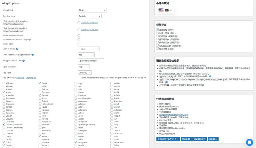
Task: Open the Open direction dropdown showing Top
Action: click(84, 66)
